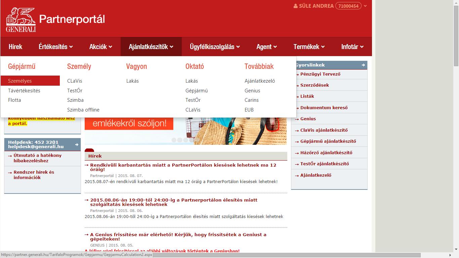Open Genius in the Gyorslinkek panel
This screenshot has height=258, width=459.
click(x=308, y=119)
